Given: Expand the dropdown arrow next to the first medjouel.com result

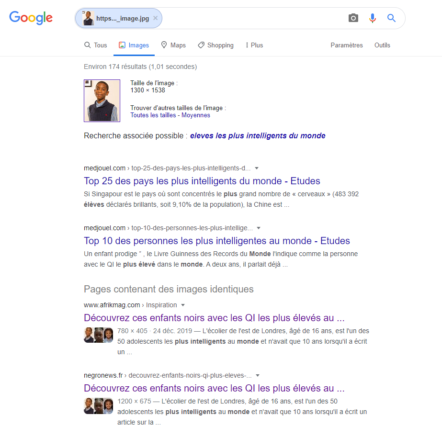Looking at the screenshot, I should pyautogui.click(x=257, y=168).
